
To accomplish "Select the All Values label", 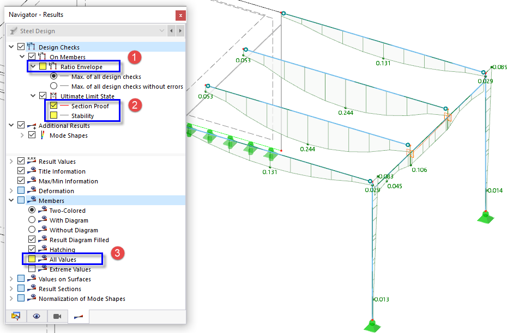I will coord(63,260).
